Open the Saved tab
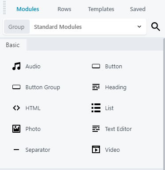The height and width of the screenshot is (170, 165). click(x=138, y=9)
